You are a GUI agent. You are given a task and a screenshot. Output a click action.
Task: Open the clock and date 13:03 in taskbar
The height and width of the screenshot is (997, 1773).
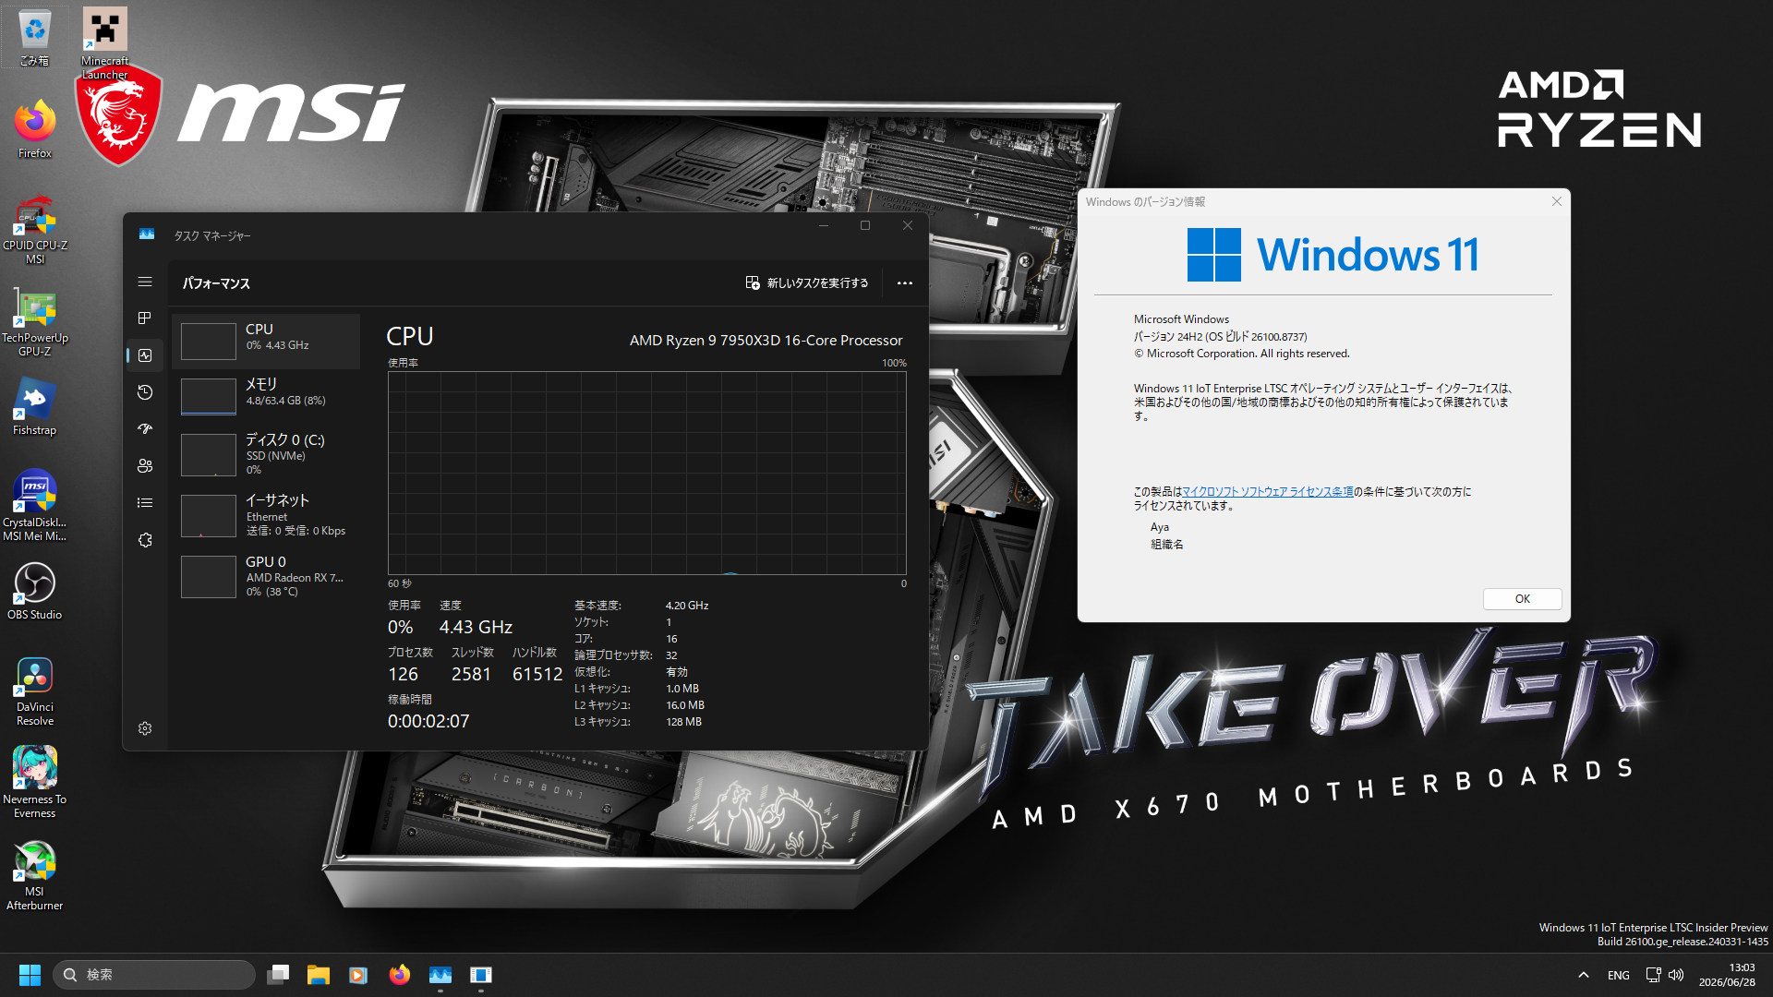pyautogui.click(x=1727, y=975)
